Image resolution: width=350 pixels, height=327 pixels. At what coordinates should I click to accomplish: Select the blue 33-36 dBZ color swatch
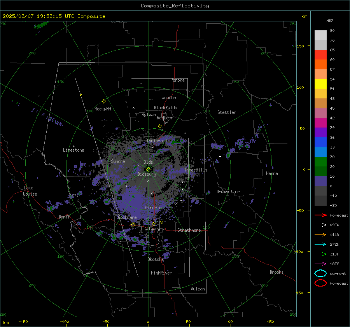pyautogui.click(x=320, y=142)
